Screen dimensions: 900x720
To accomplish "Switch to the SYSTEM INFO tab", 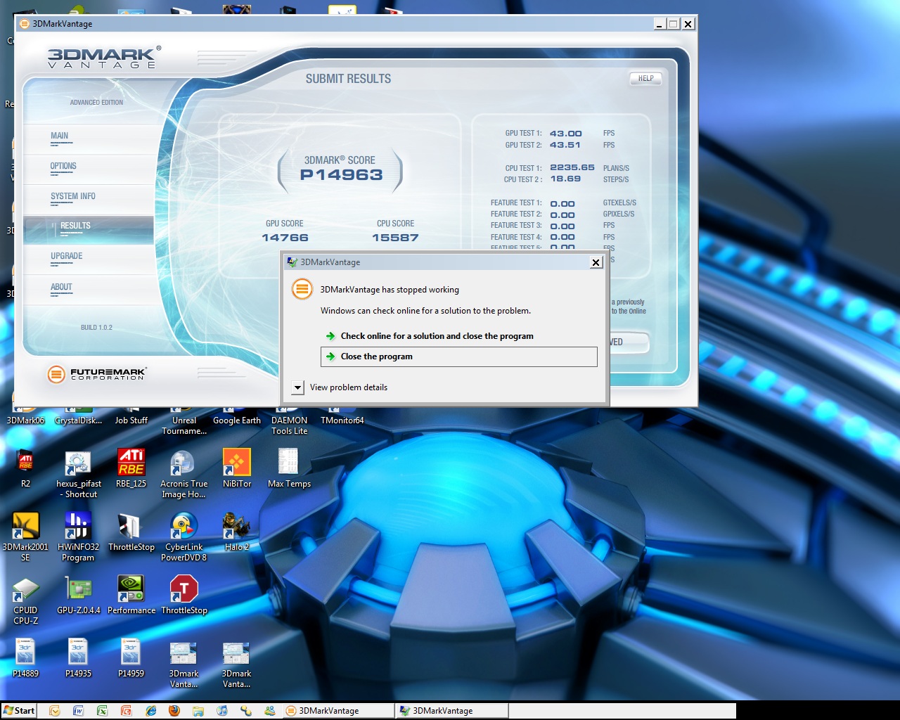I will pos(72,197).
